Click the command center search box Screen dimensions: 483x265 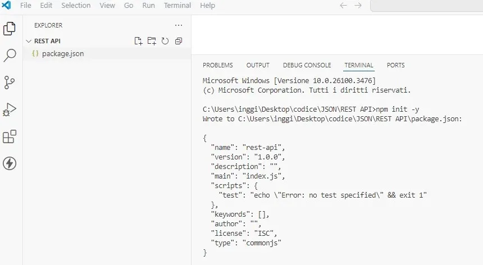click(x=427, y=6)
